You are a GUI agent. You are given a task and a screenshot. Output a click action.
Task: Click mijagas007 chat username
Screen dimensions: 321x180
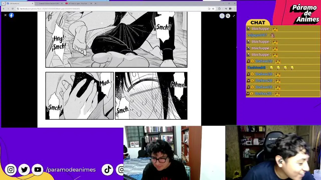tap(257, 35)
